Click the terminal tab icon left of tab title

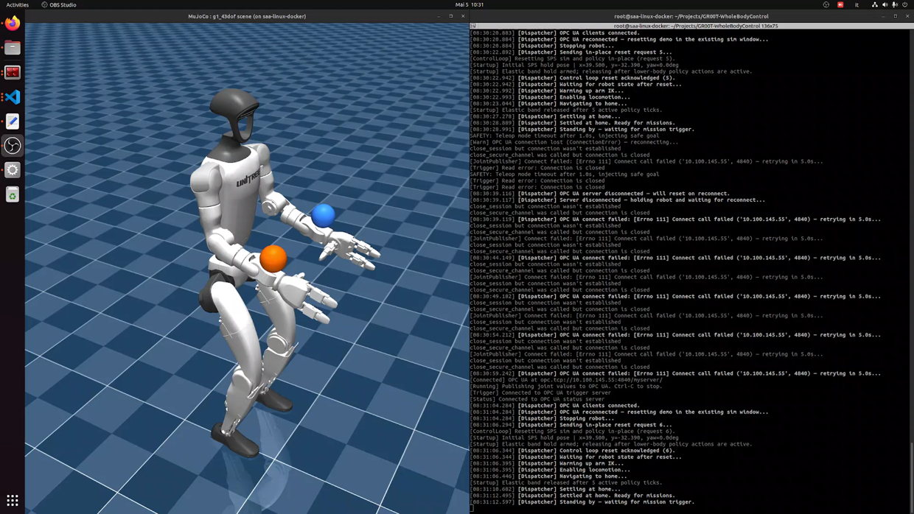(x=473, y=26)
